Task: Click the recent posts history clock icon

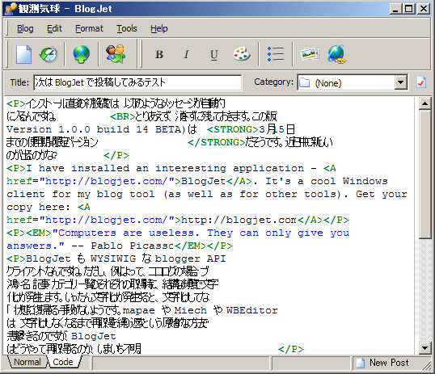Action: point(49,54)
